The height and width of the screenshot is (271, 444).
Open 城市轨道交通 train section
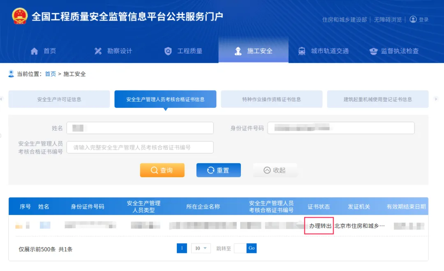[x=324, y=51]
